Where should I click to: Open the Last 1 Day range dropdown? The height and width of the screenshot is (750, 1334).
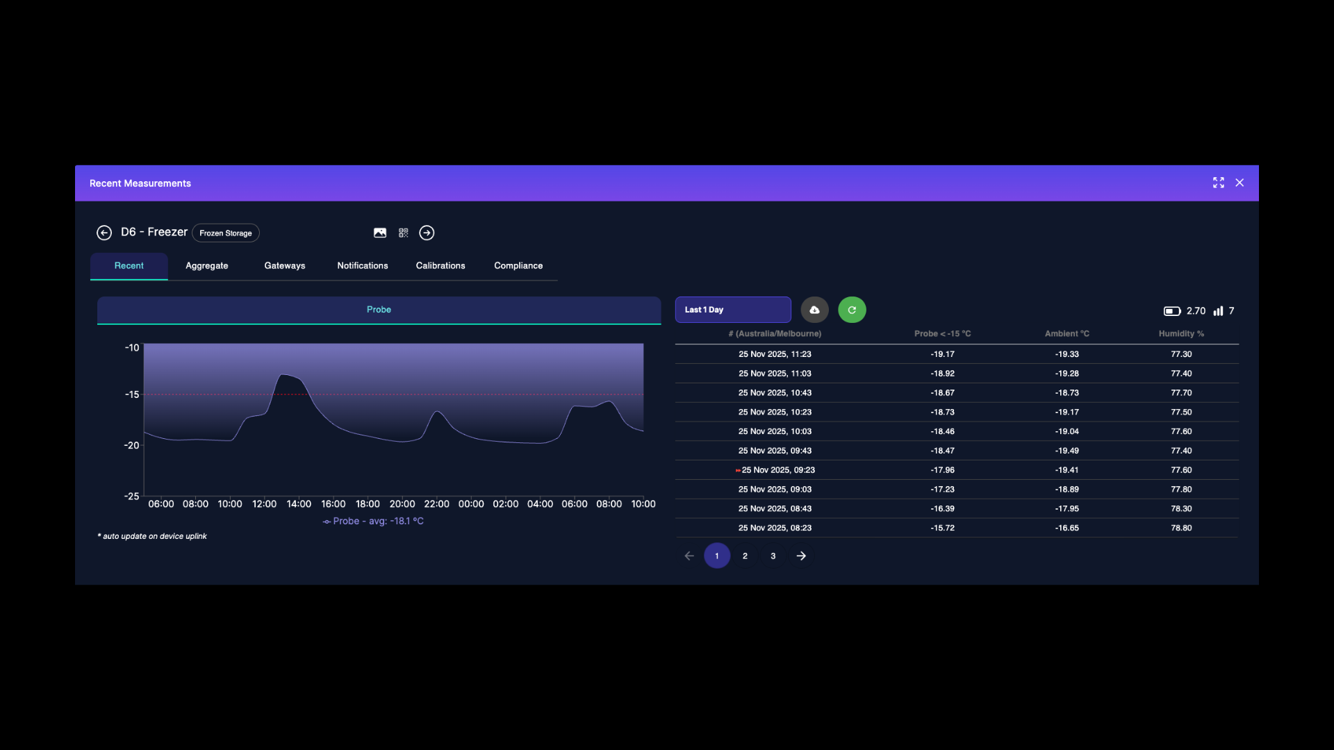click(x=733, y=310)
